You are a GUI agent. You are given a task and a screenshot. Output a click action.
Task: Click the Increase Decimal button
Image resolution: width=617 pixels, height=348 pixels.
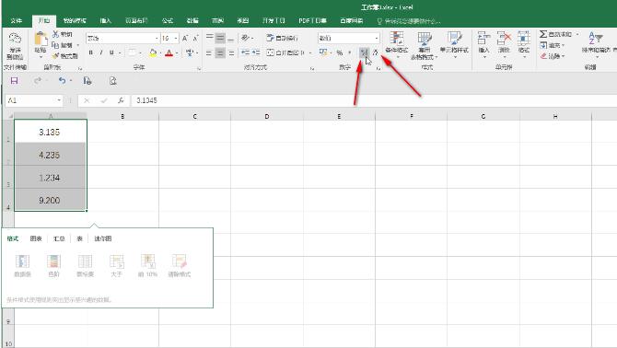[x=364, y=52]
